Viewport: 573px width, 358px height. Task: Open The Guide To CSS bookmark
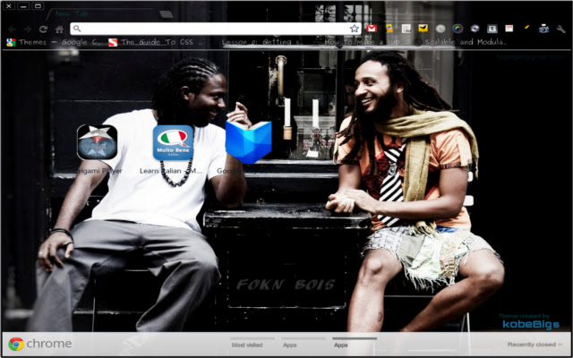coord(155,42)
